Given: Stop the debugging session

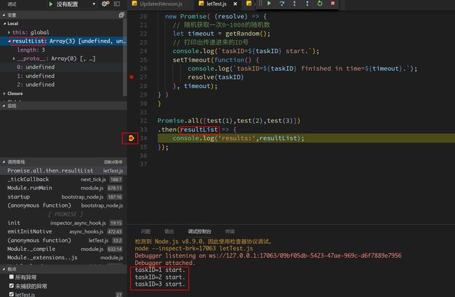Looking at the screenshot, I should pyautogui.click(x=332, y=3).
